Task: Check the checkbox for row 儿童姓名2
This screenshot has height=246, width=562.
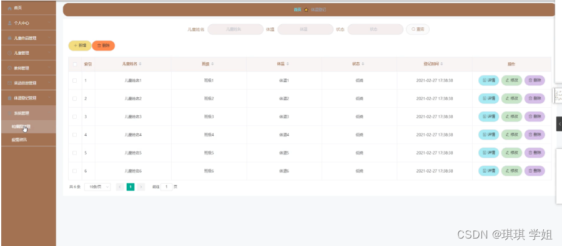Action: 74,98
